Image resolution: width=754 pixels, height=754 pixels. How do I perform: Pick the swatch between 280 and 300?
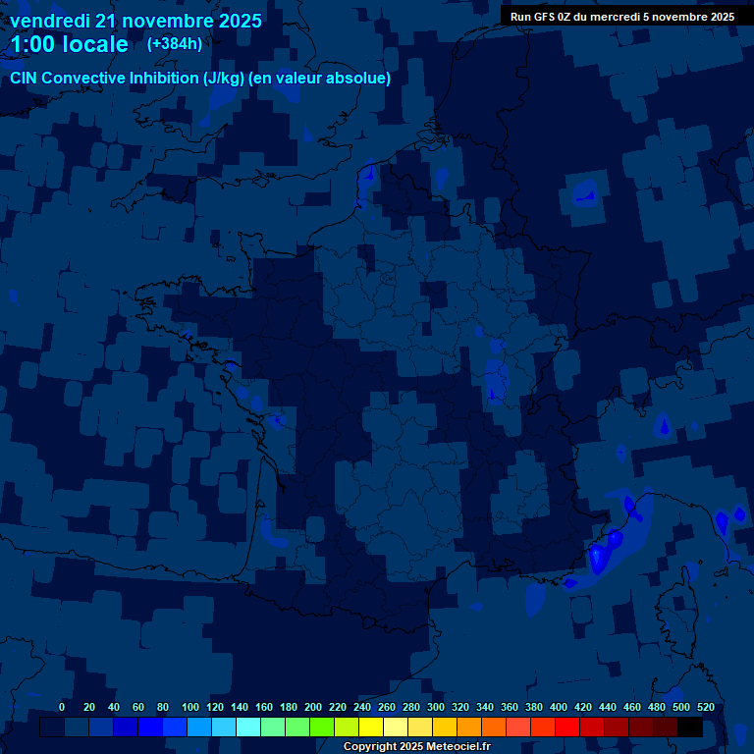[420, 727]
